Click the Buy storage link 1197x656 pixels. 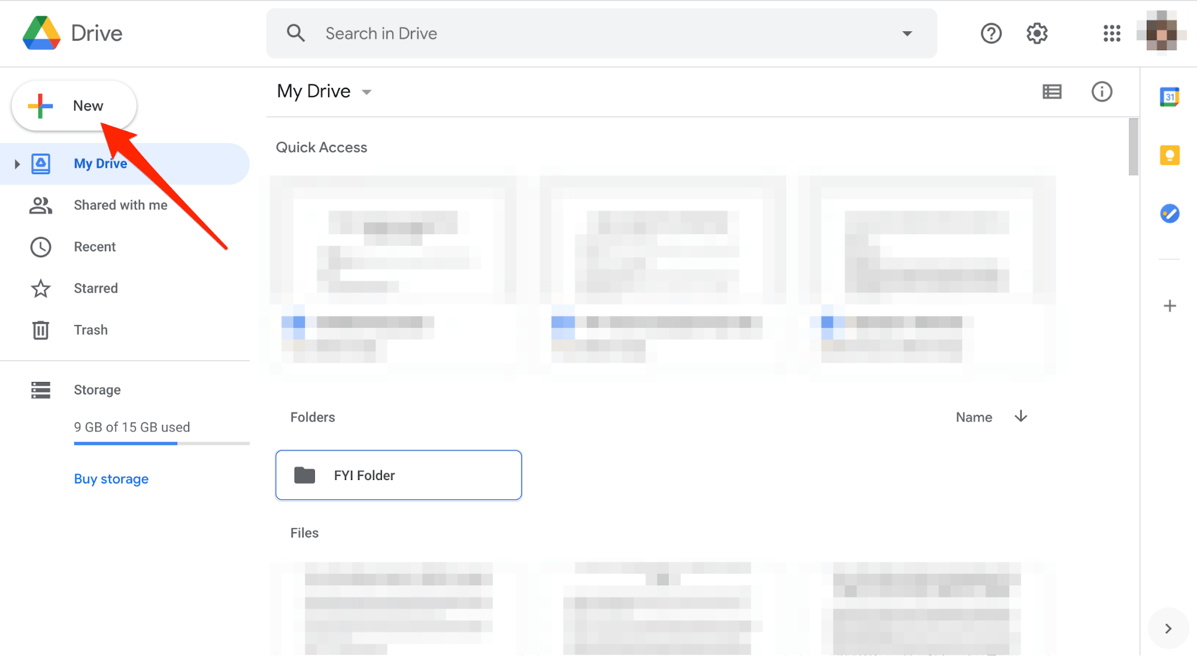(111, 478)
